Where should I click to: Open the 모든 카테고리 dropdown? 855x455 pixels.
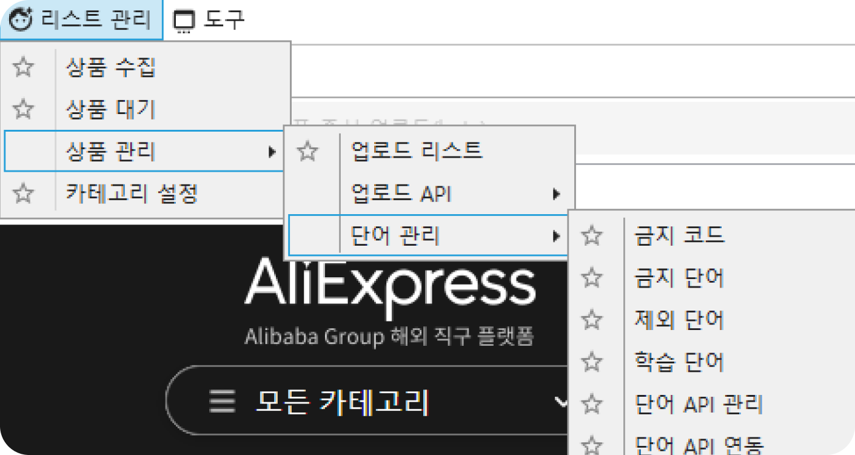click(561, 401)
